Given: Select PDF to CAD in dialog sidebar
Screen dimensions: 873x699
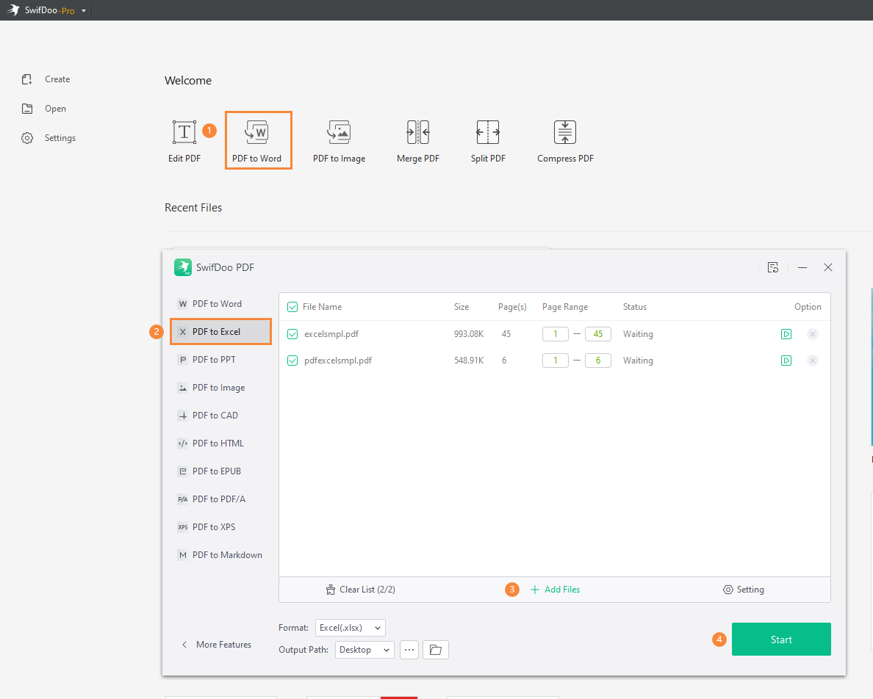Looking at the screenshot, I should [x=220, y=416].
